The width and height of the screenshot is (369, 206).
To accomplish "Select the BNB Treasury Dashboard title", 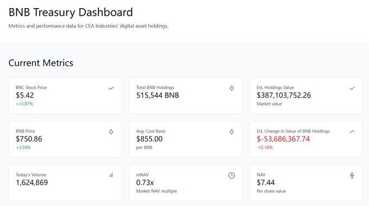I will click(71, 12).
